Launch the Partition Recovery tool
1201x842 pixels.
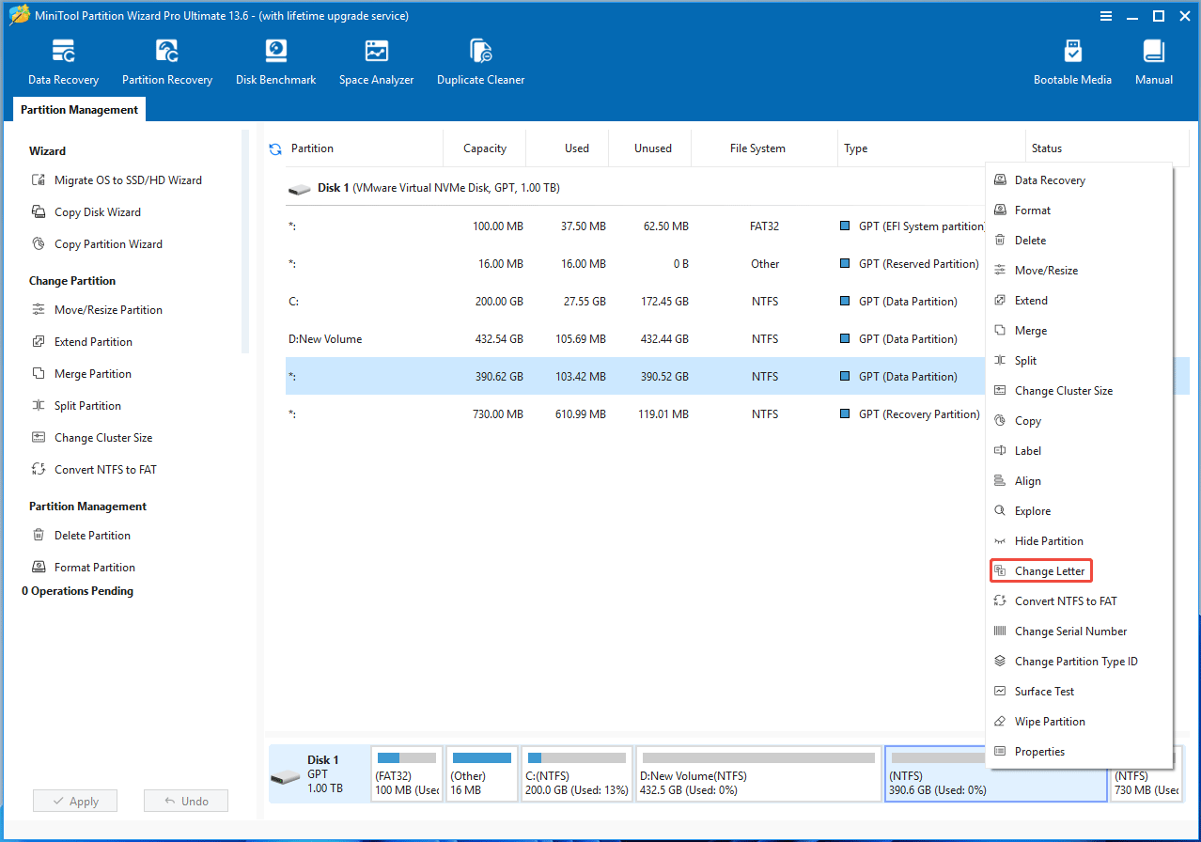pyautogui.click(x=167, y=63)
